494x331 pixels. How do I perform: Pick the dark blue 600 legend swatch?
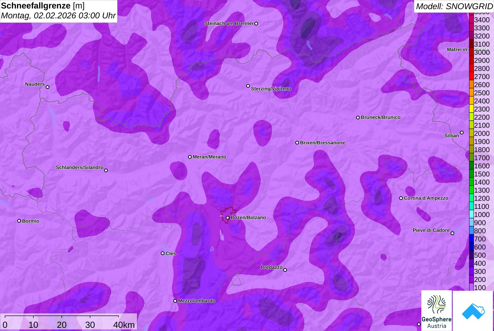(x=471, y=247)
